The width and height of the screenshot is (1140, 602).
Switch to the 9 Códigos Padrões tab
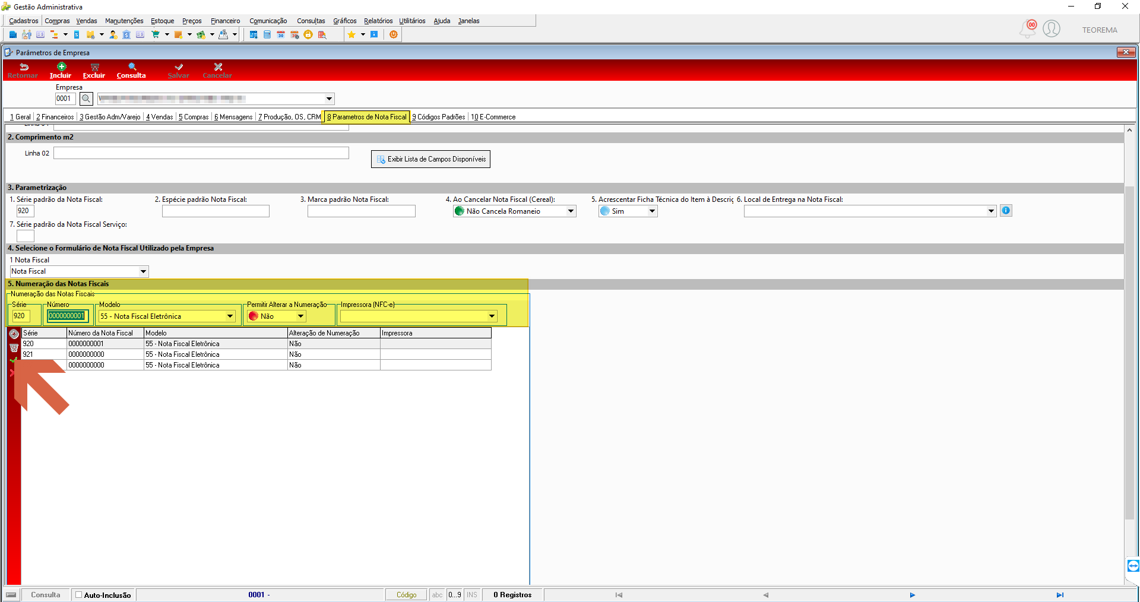point(439,117)
